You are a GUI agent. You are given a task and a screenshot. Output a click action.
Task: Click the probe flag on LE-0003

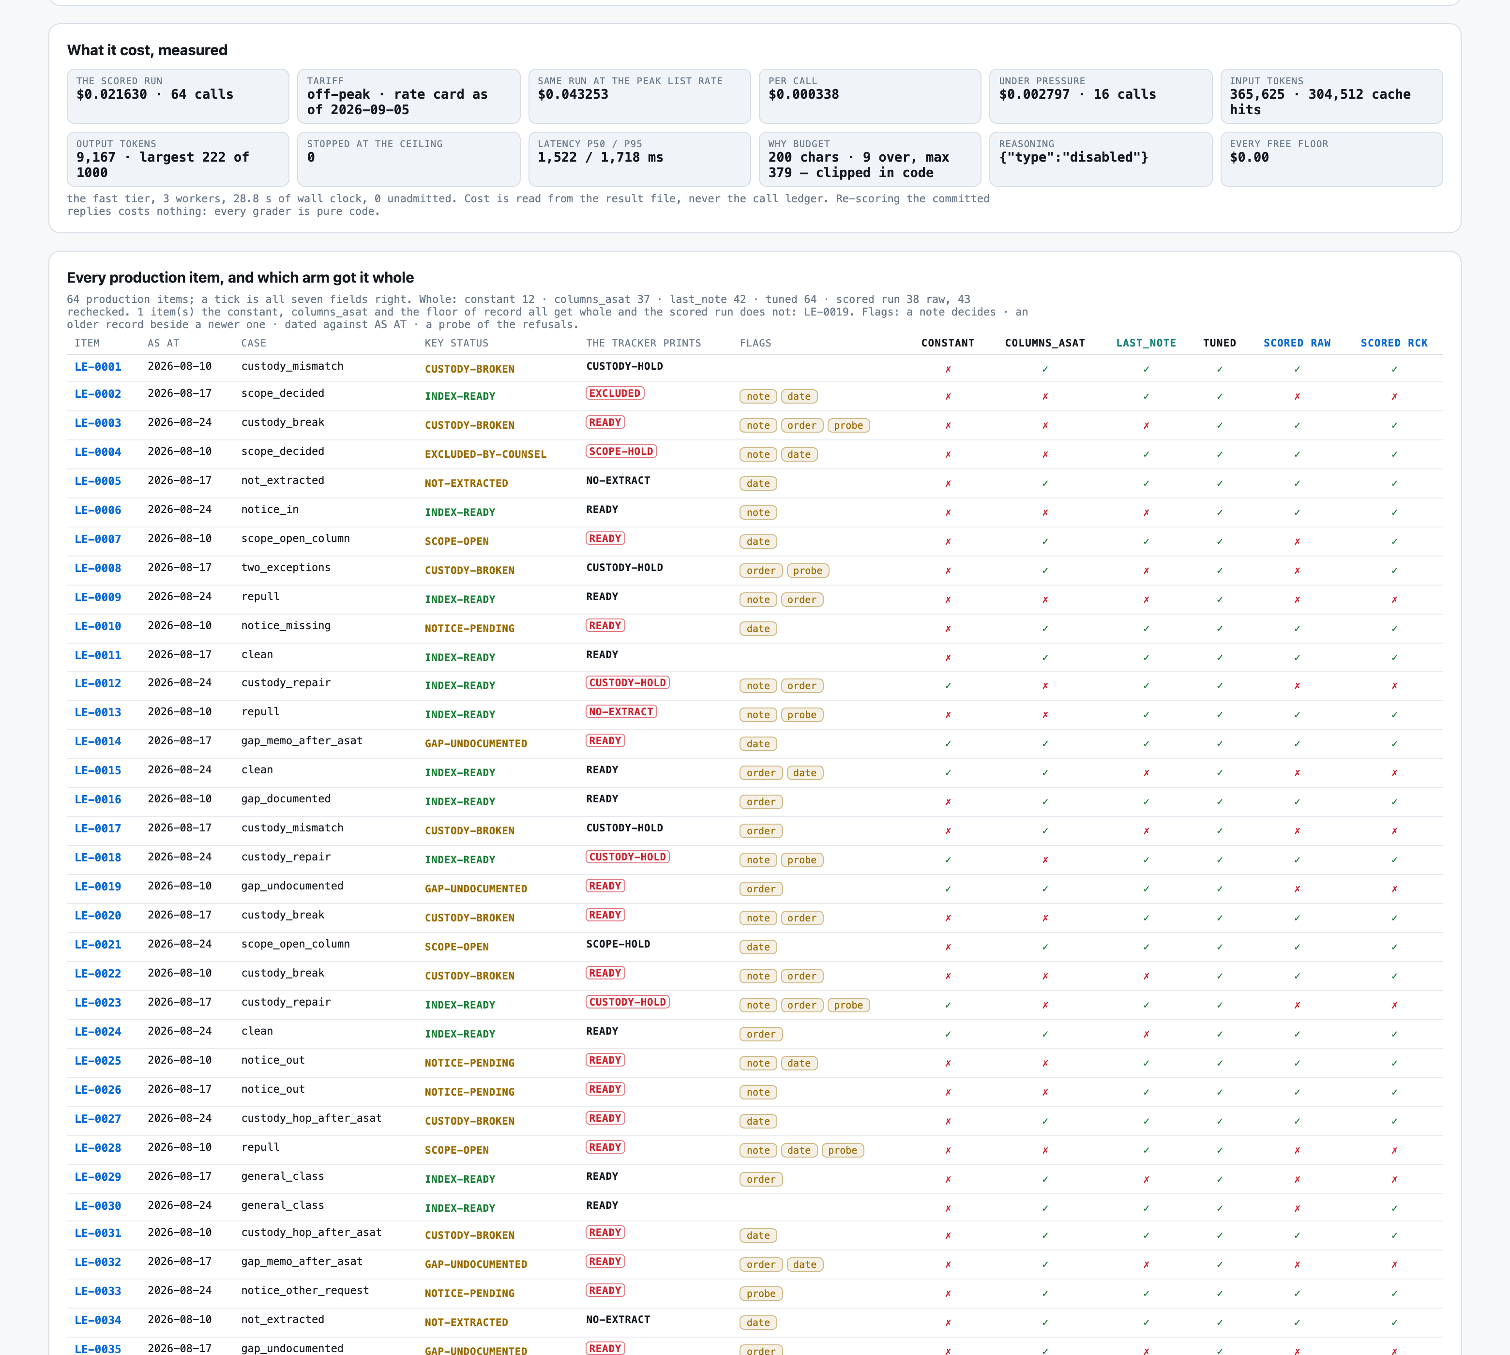point(848,425)
